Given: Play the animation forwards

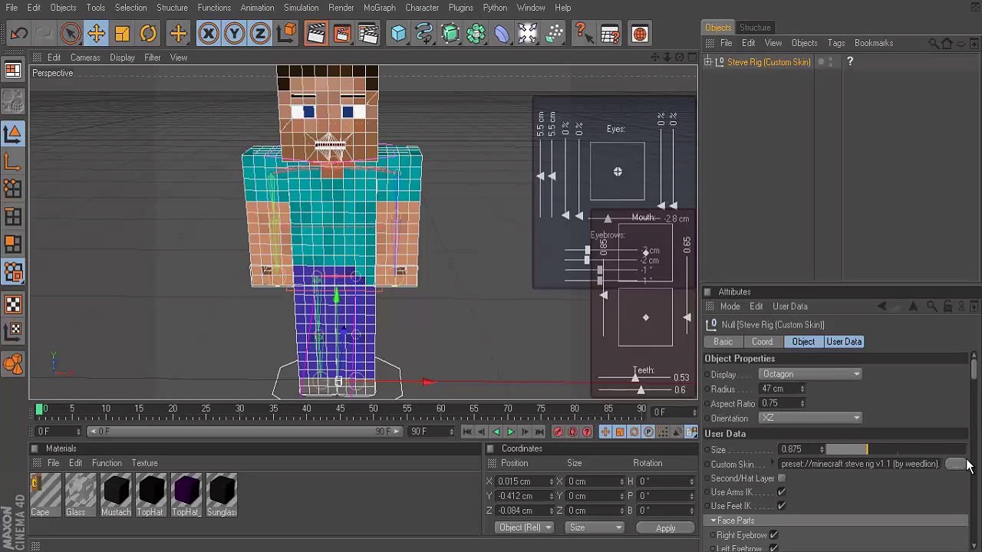Looking at the screenshot, I should [x=511, y=432].
